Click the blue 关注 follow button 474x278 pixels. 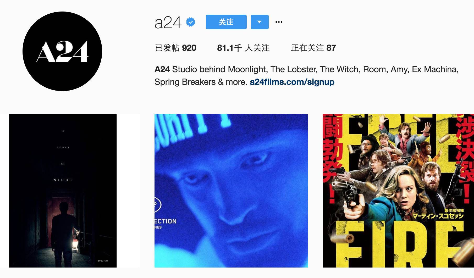point(226,22)
